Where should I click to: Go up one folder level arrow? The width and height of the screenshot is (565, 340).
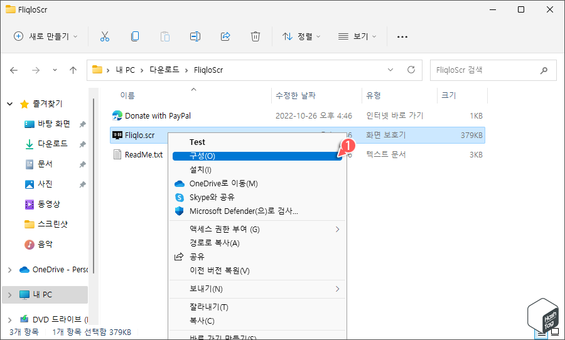(73, 70)
